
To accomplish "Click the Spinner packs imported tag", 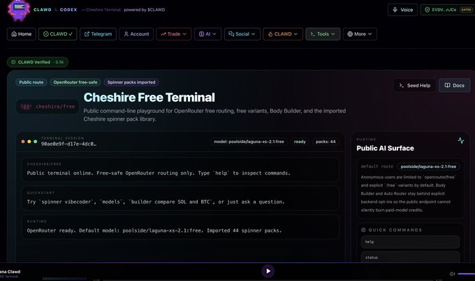I will [131, 82].
